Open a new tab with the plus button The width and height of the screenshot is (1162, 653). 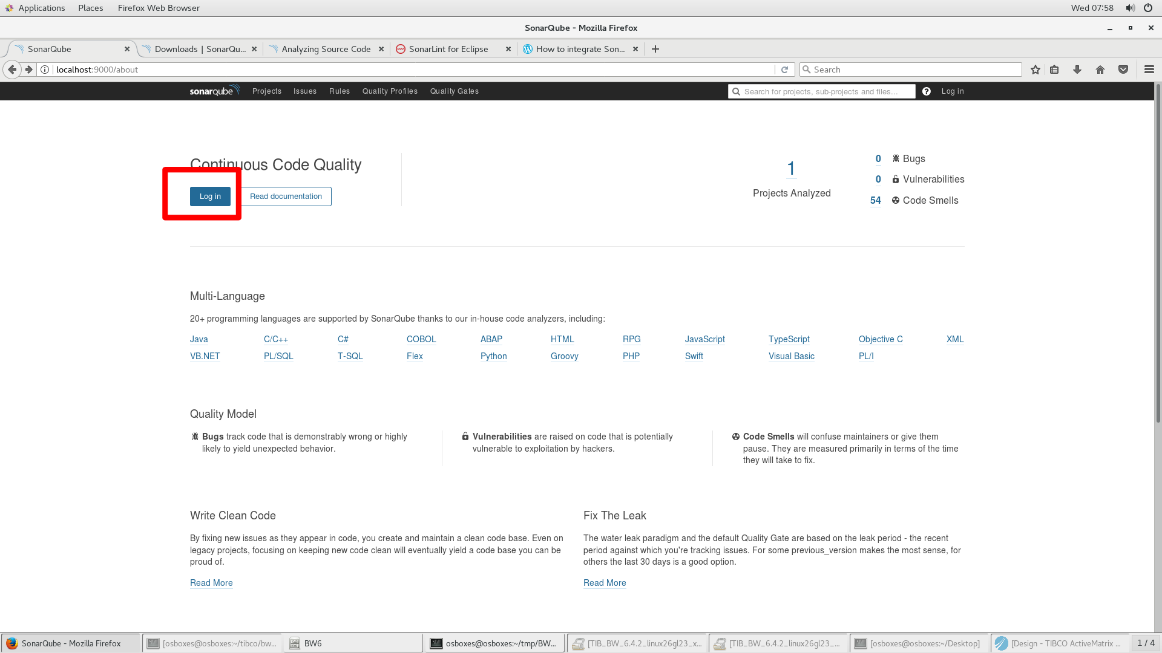(655, 49)
